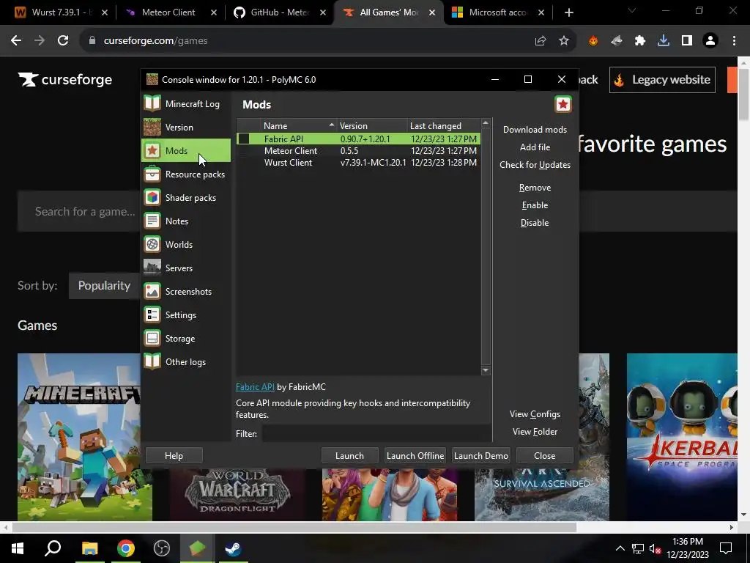Open File Explorer from the taskbar

tap(89, 548)
